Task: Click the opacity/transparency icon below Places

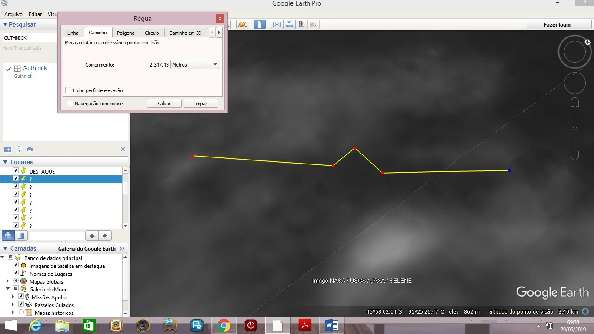Action: (x=21, y=236)
